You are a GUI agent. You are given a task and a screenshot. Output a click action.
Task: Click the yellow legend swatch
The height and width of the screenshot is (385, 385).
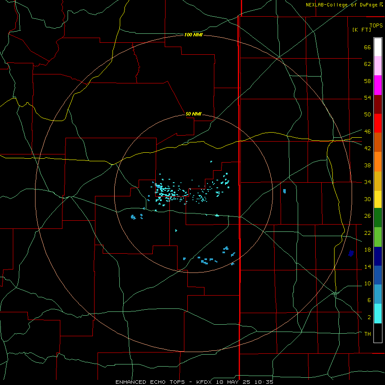pos(378,199)
